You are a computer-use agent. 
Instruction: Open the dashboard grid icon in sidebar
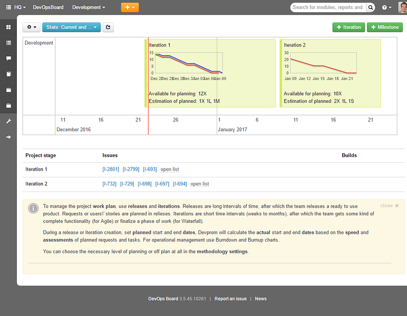pyautogui.click(x=8, y=27)
